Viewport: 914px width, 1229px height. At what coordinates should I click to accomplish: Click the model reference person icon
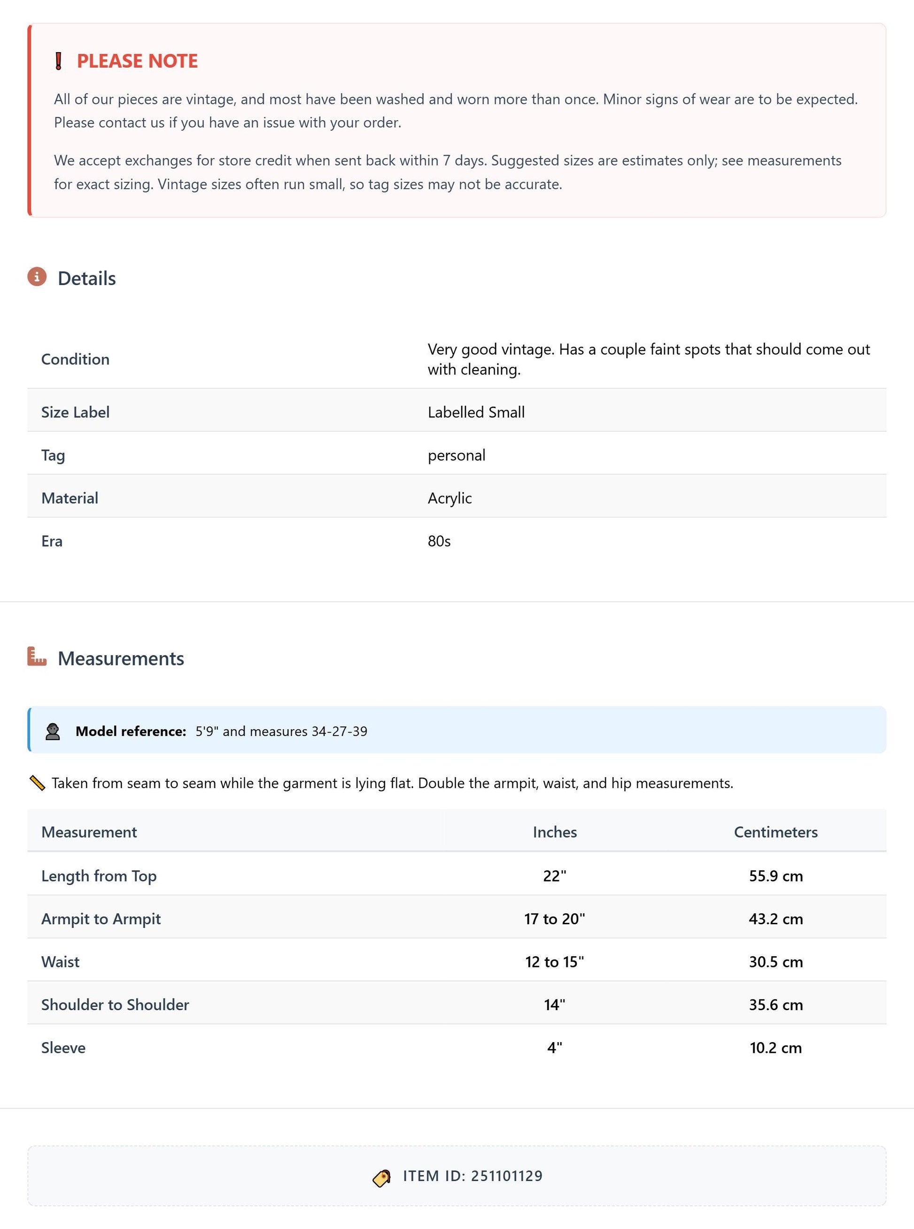point(53,731)
